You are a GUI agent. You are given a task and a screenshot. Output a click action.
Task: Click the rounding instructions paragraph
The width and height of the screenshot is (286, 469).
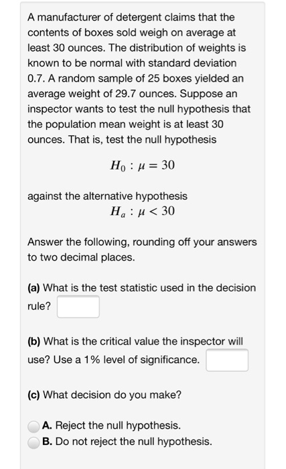coord(142,249)
